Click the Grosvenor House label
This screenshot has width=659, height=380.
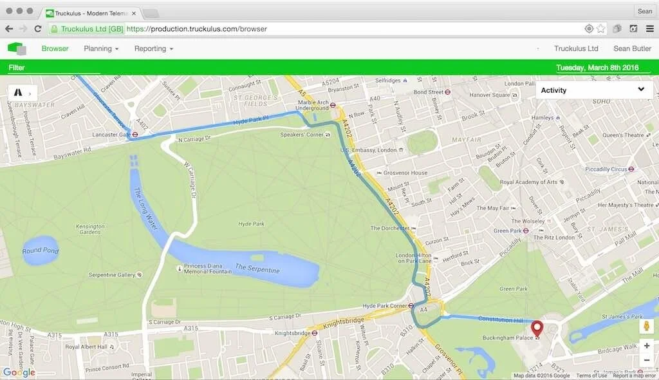point(405,173)
